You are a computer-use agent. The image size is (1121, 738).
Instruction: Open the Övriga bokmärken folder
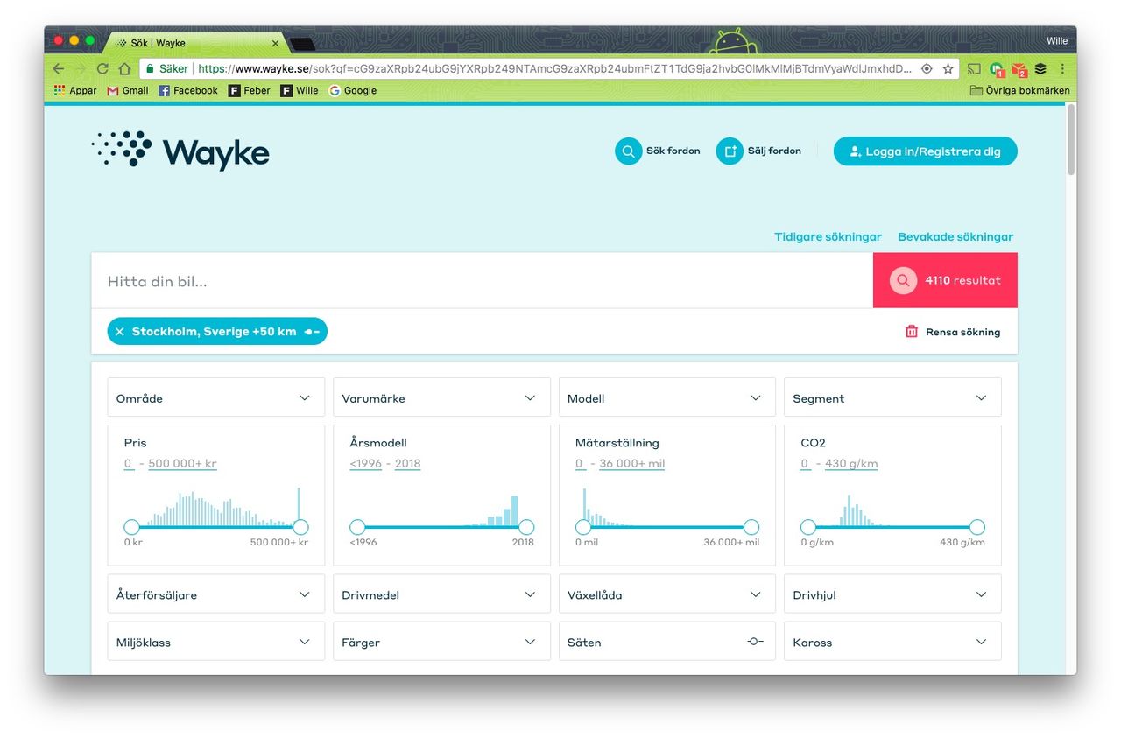pyautogui.click(x=1019, y=90)
